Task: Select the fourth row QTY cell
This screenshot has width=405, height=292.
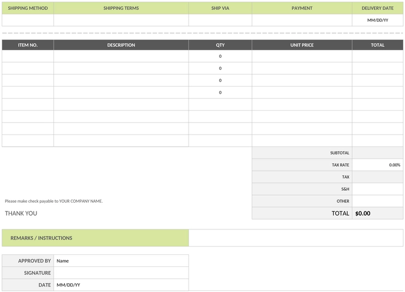Action: tap(220, 93)
